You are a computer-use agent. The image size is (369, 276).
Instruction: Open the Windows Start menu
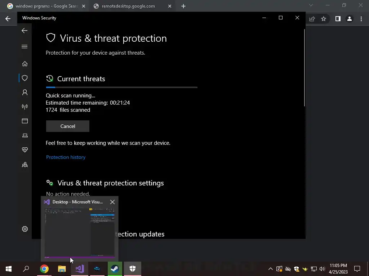(9, 269)
